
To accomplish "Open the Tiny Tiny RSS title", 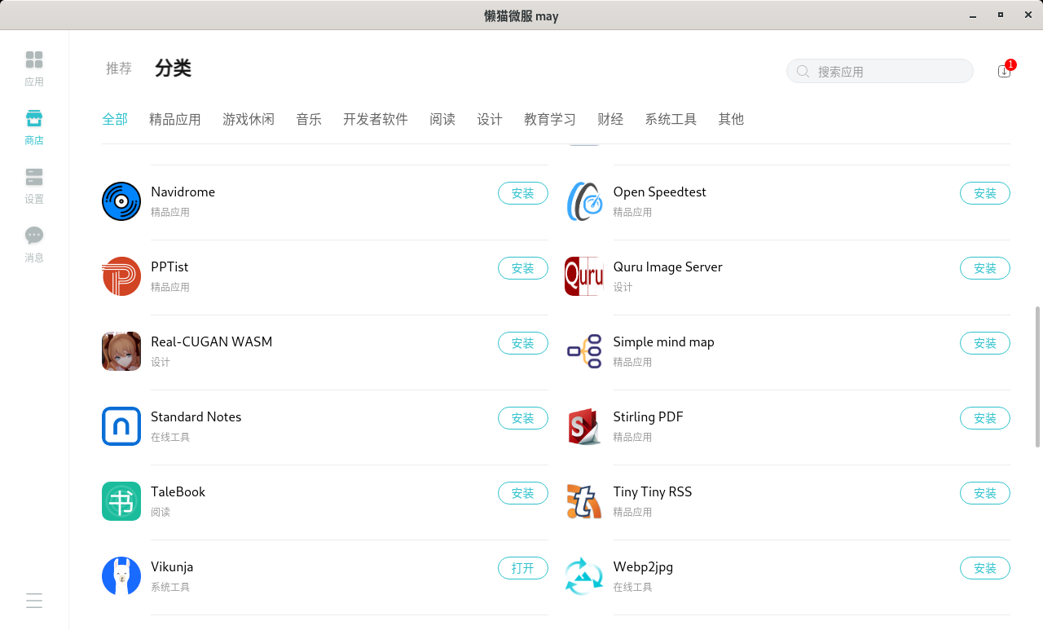I will [652, 491].
